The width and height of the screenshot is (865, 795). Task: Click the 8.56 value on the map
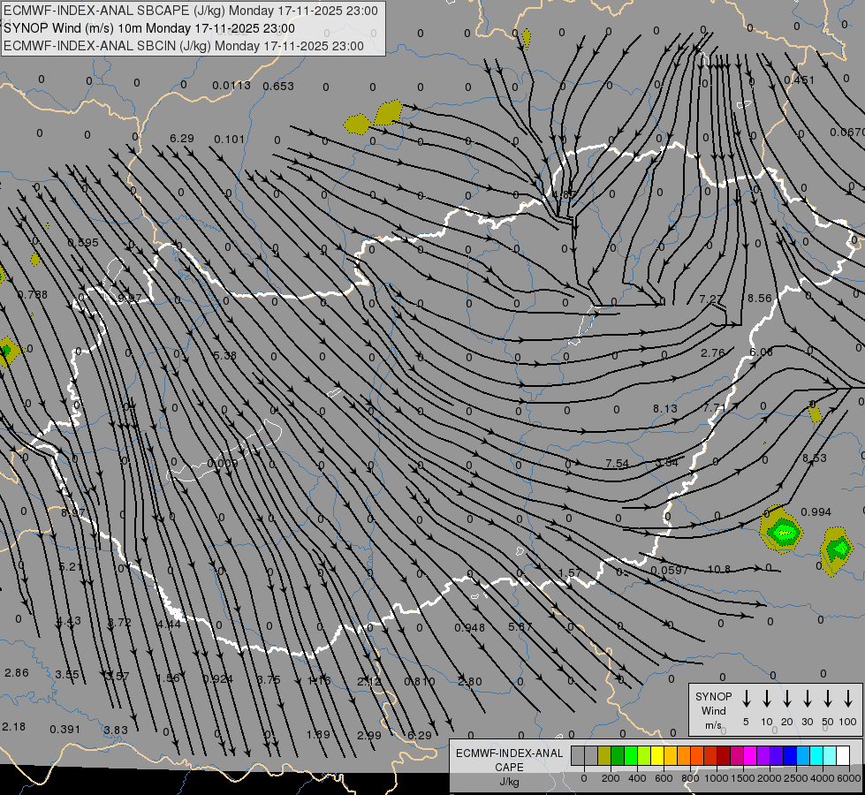tap(760, 298)
